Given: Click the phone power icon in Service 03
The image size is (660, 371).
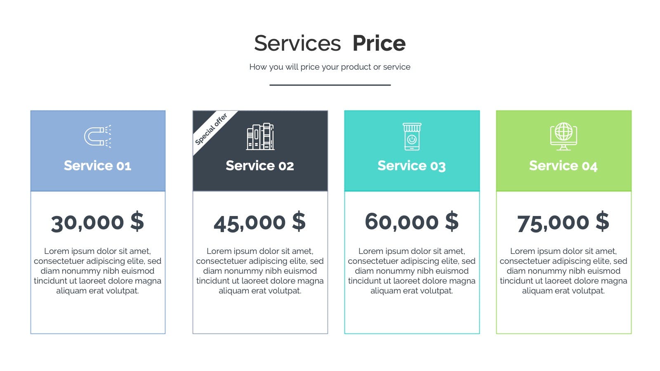Looking at the screenshot, I should tap(412, 136).
